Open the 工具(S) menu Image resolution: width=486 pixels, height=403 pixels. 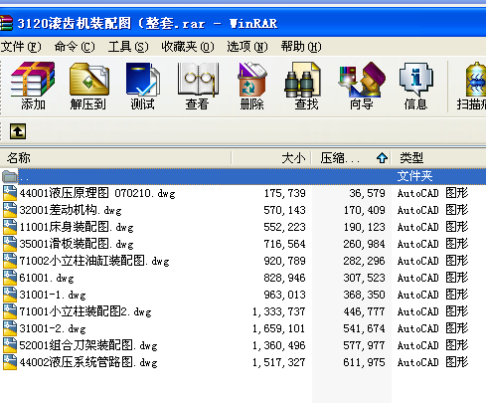(x=128, y=47)
